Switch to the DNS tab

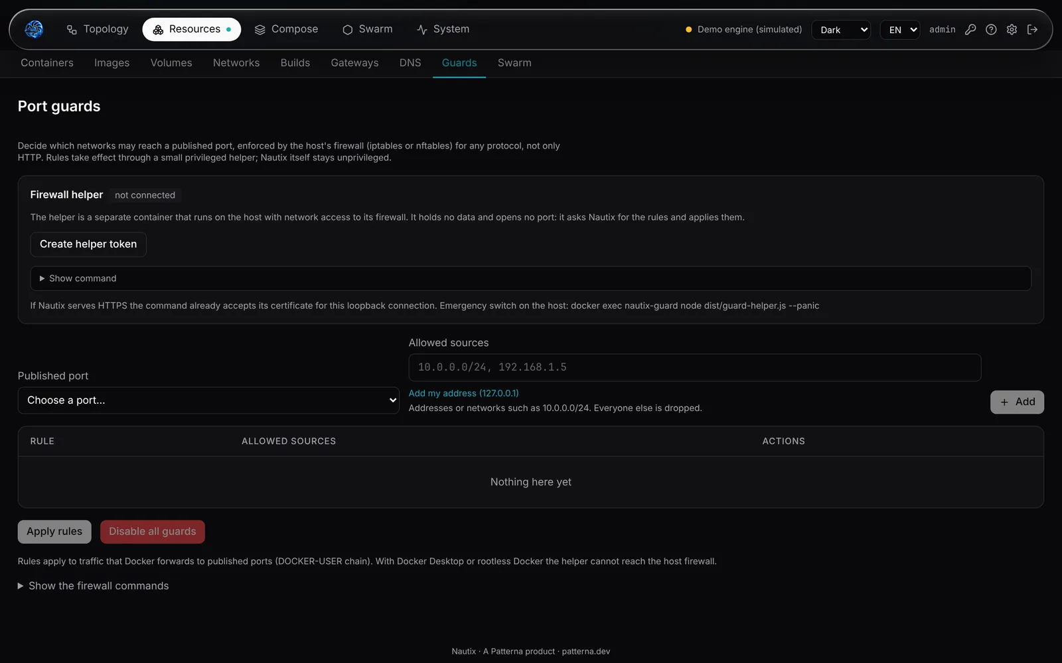point(410,63)
